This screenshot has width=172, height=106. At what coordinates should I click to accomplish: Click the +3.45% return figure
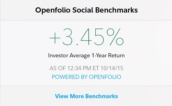tap(87, 37)
